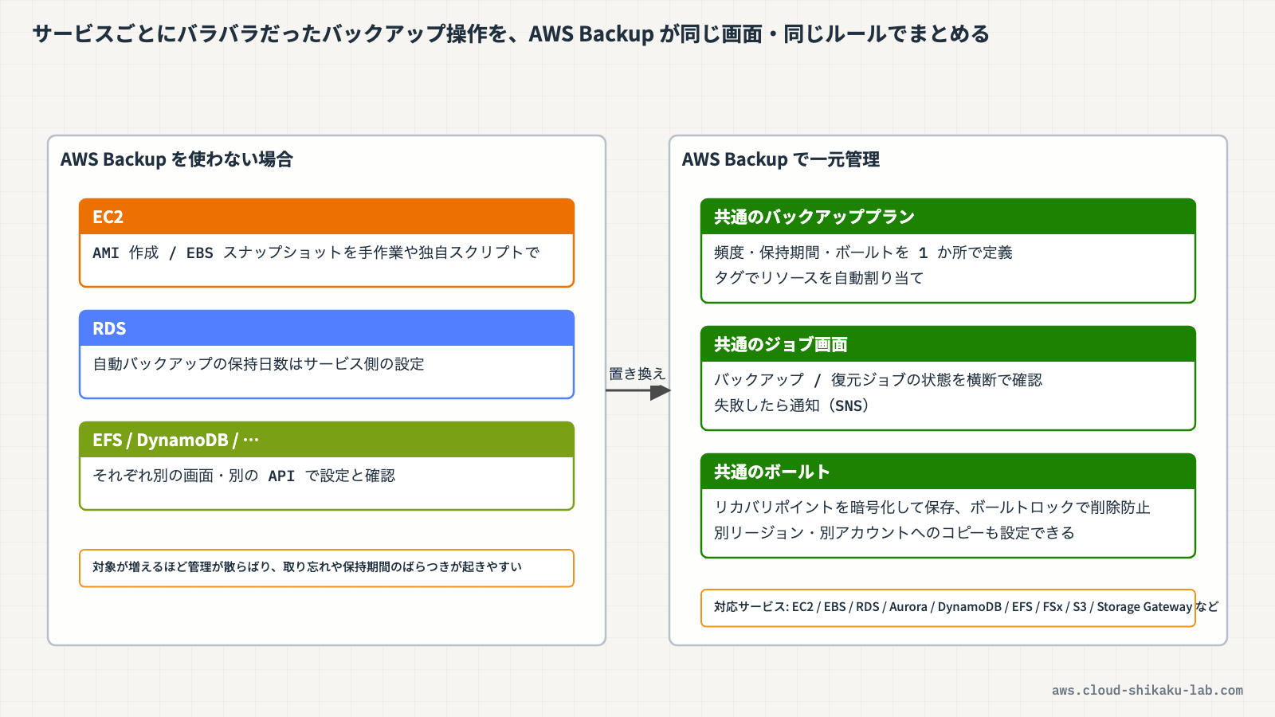1275x717 pixels.
Task: Click the line "失敗したら通知（SNS）"
Action: pos(791,406)
